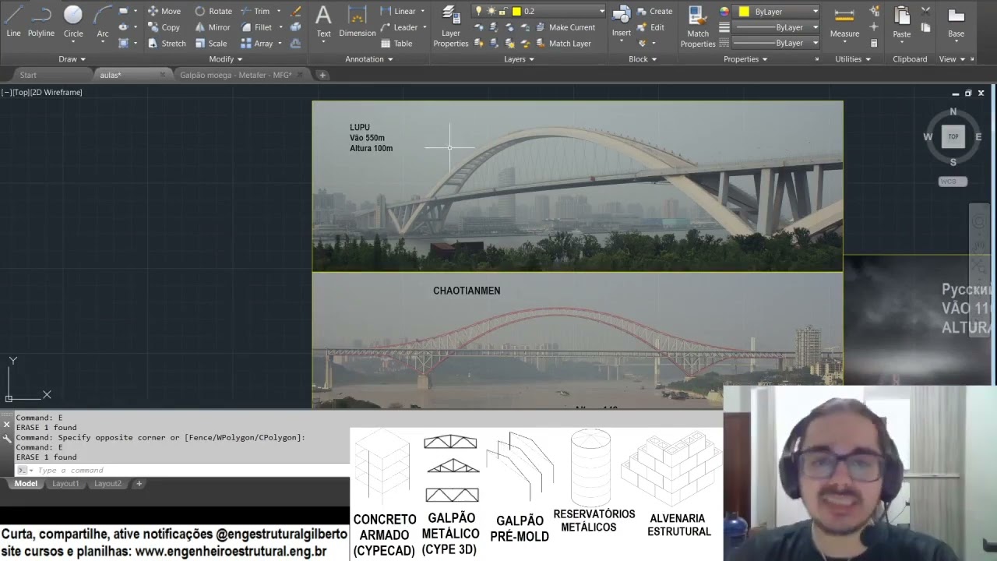Expand the Layers panel
This screenshot has height=561, width=997.
coord(519,59)
